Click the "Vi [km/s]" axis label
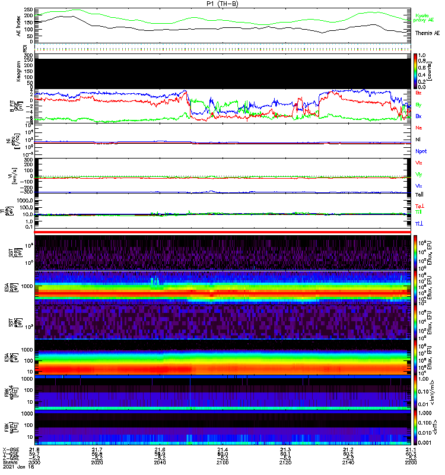The width and height of the screenshot is (445, 475). point(14,176)
